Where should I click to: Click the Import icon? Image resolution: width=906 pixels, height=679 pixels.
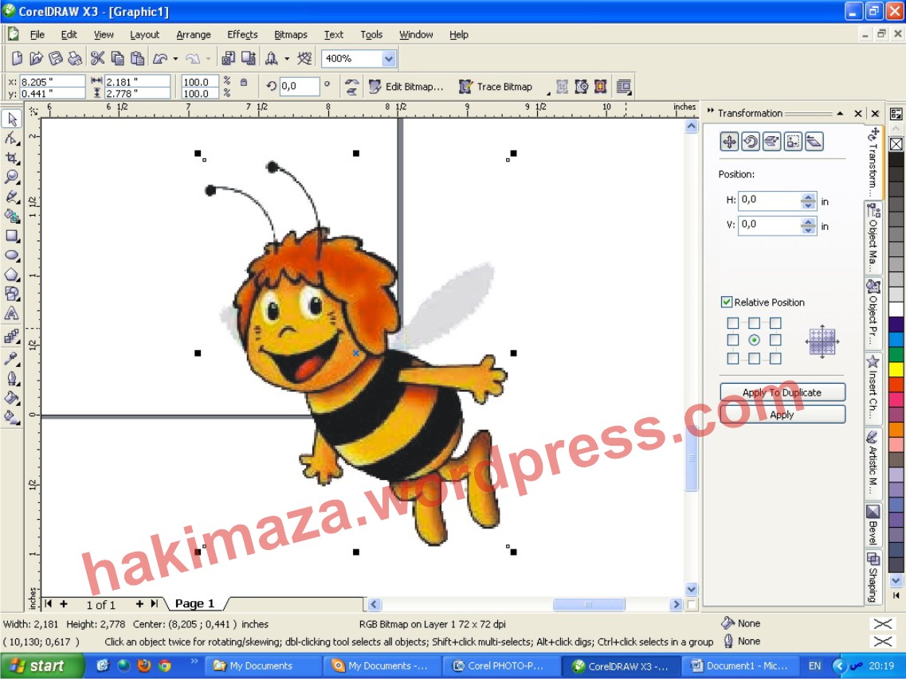[x=228, y=58]
